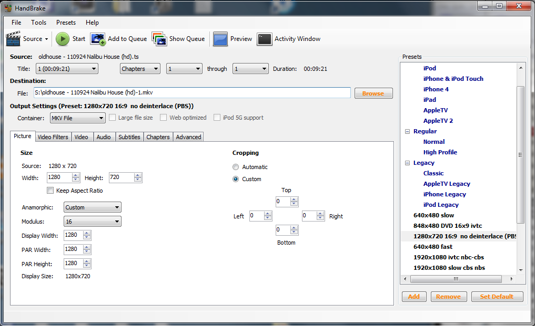
Task: Open the Container MKV File dropdown
Action: (x=77, y=118)
